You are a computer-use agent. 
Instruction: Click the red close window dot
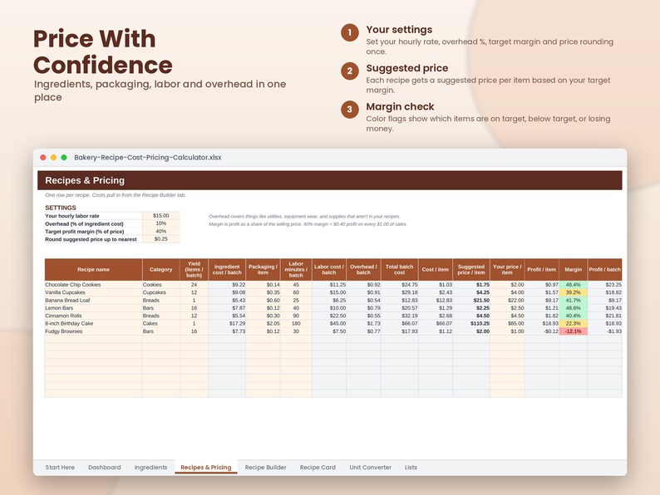[x=43, y=157]
